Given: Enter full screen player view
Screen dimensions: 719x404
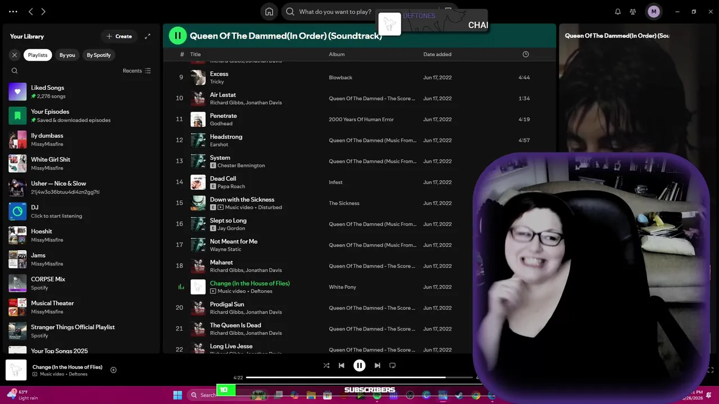Looking at the screenshot, I should coord(710,370).
